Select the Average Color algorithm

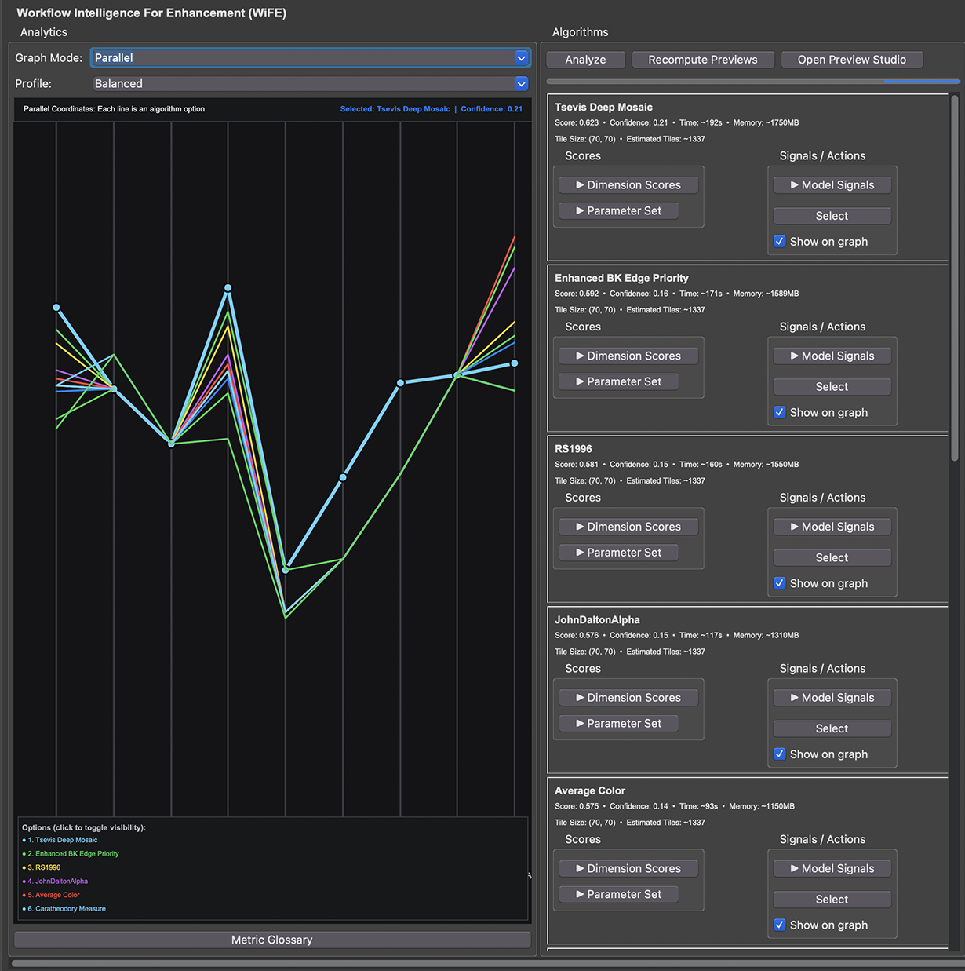(x=832, y=900)
